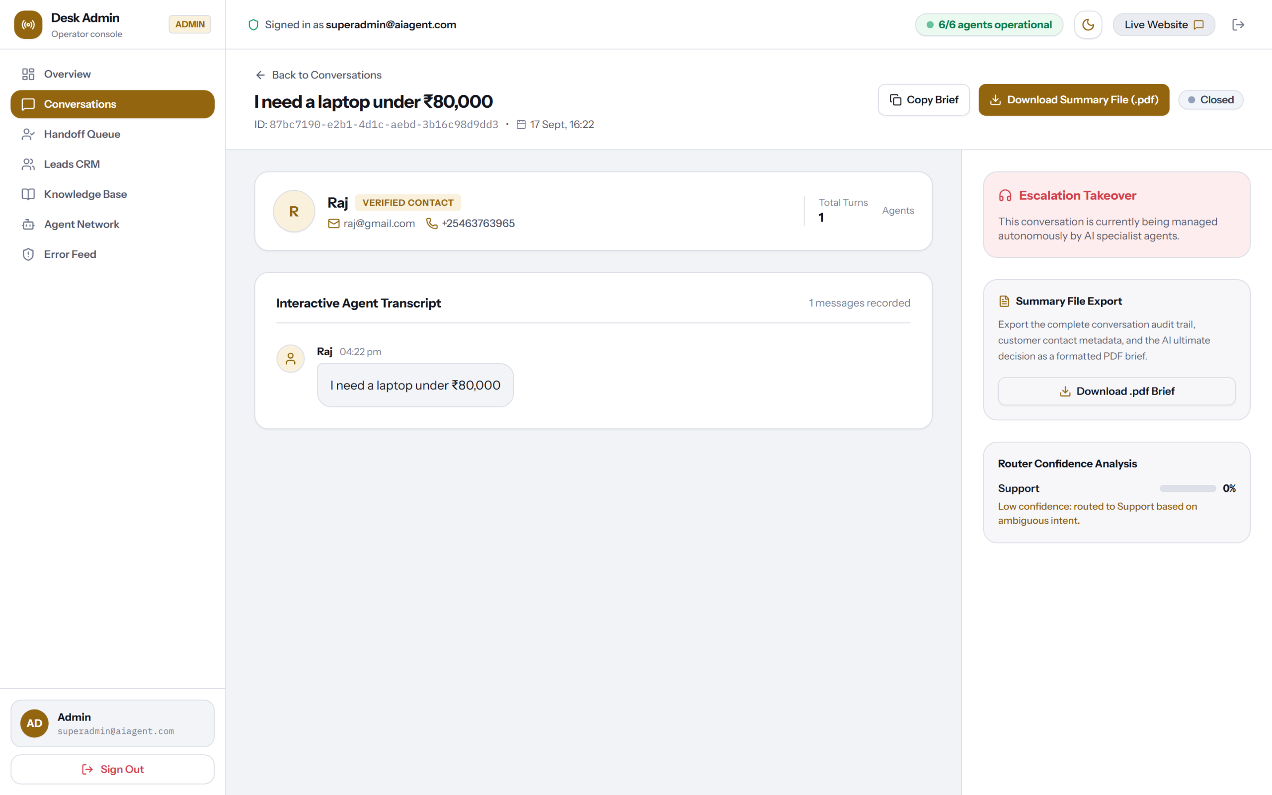
Task: Download Summary File (.pdf)
Action: pos(1073,100)
